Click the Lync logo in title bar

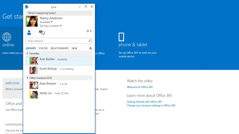coord(27,7)
